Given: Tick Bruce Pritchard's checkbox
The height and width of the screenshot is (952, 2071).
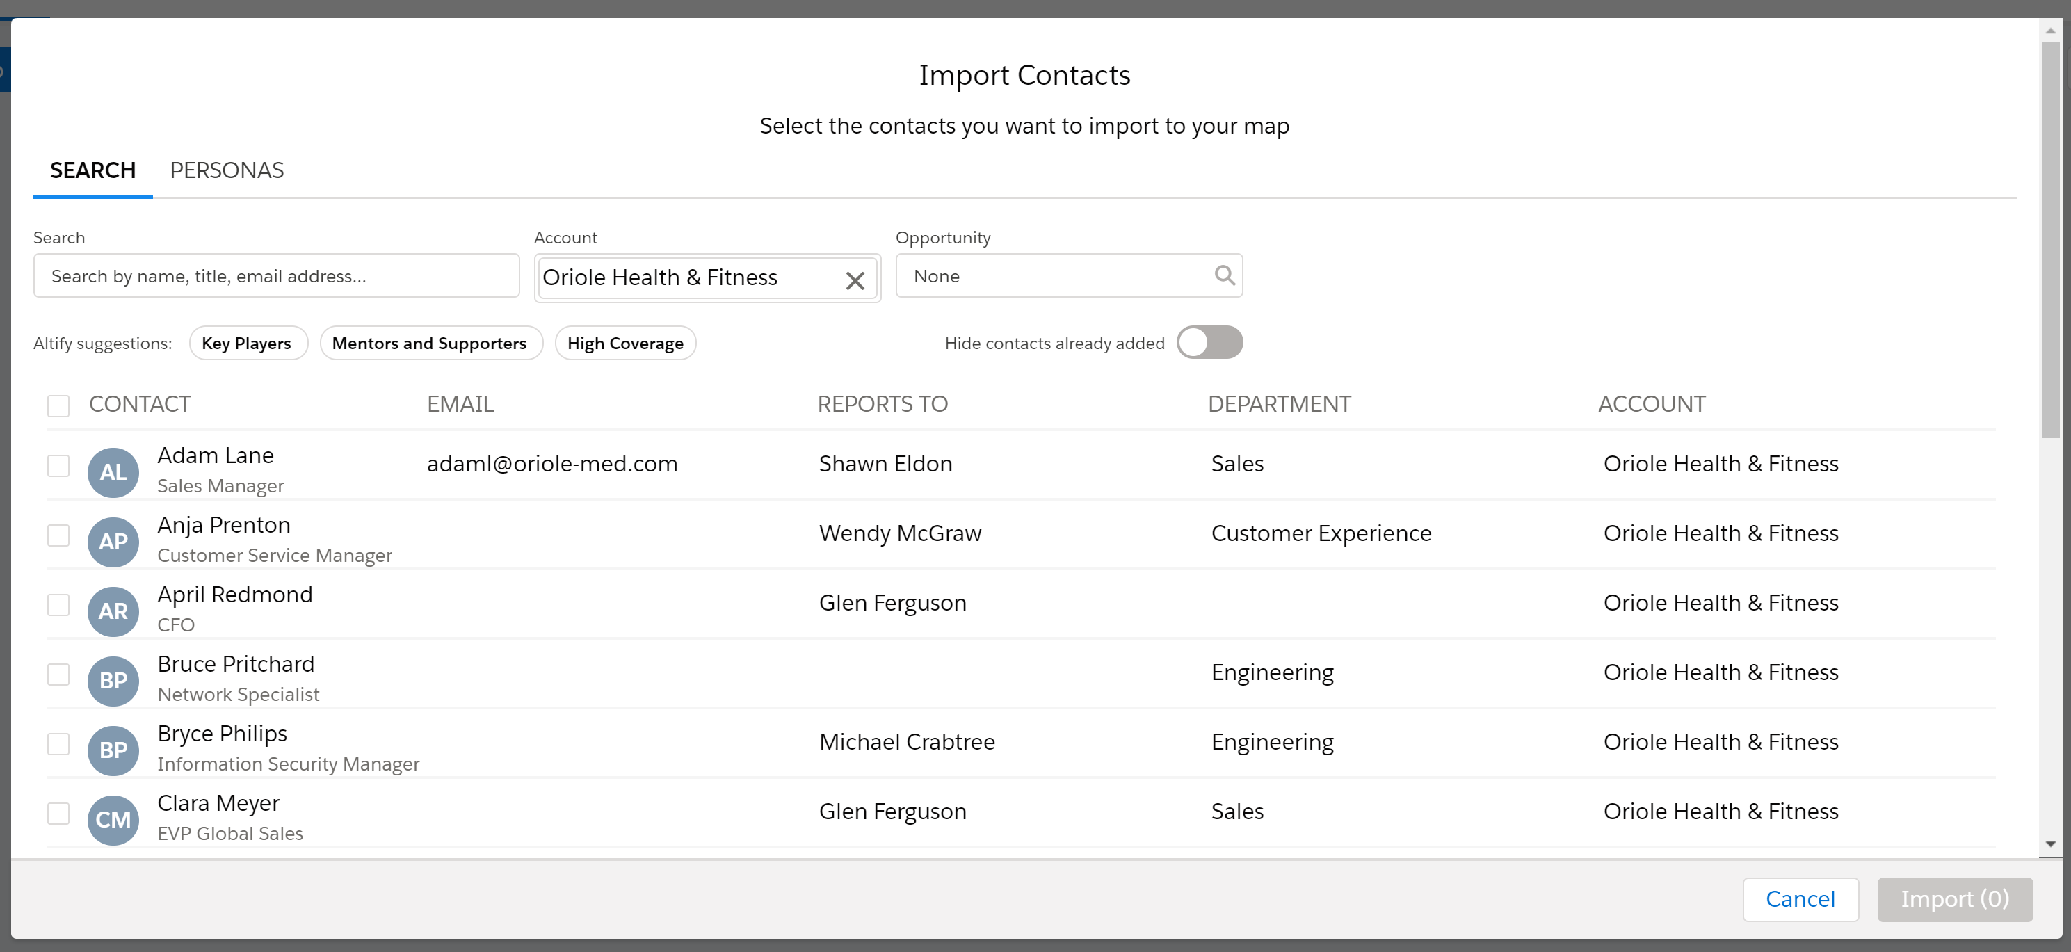Looking at the screenshot, I should (x=58, y=674).
